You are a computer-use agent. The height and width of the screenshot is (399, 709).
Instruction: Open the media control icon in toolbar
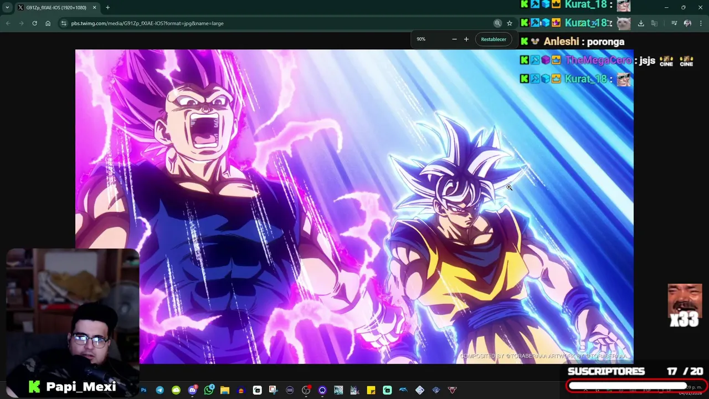pos(674,23)
